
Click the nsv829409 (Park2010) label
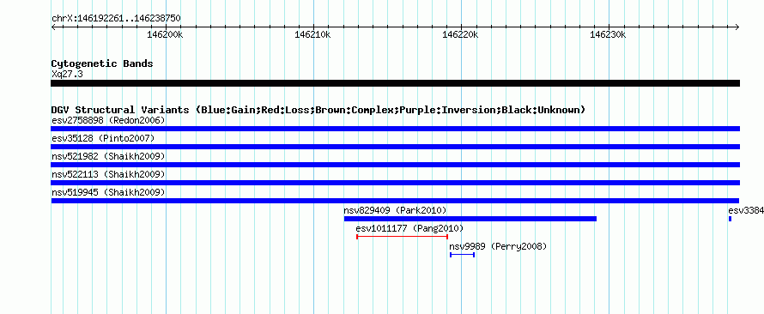click(395, 210)
